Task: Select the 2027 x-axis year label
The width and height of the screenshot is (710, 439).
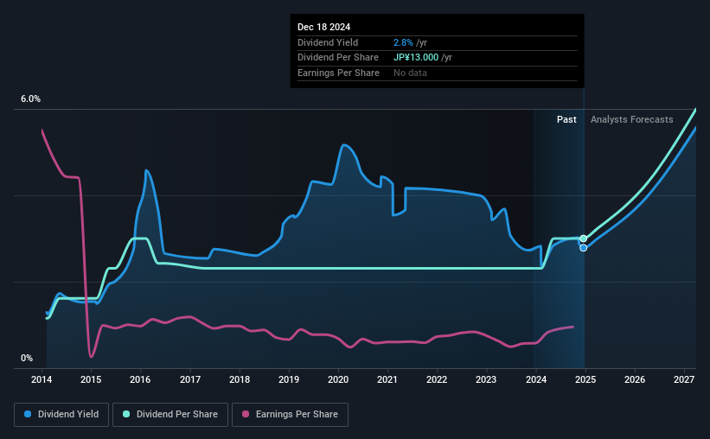Action: click(683, 379)
